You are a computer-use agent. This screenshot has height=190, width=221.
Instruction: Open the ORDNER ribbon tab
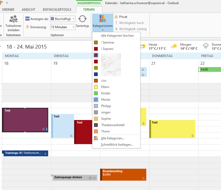8,10
